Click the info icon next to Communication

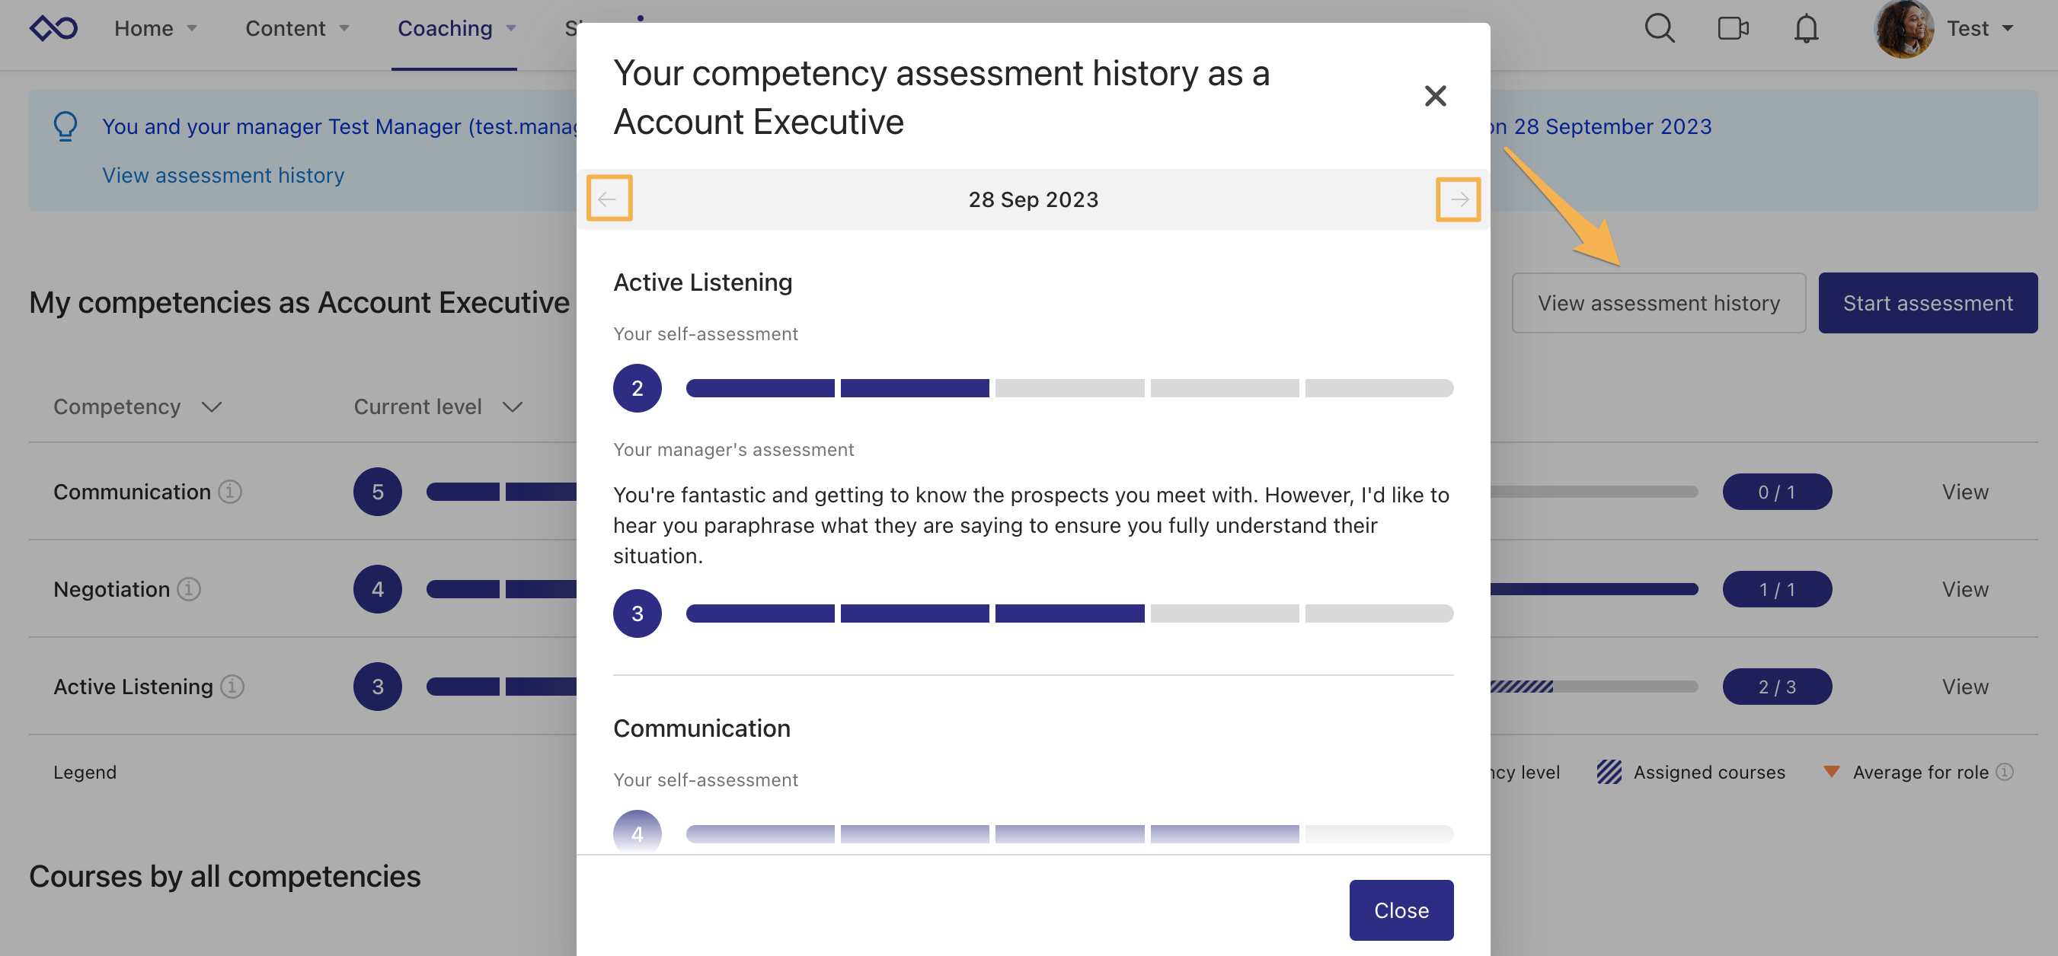point(230,492)
